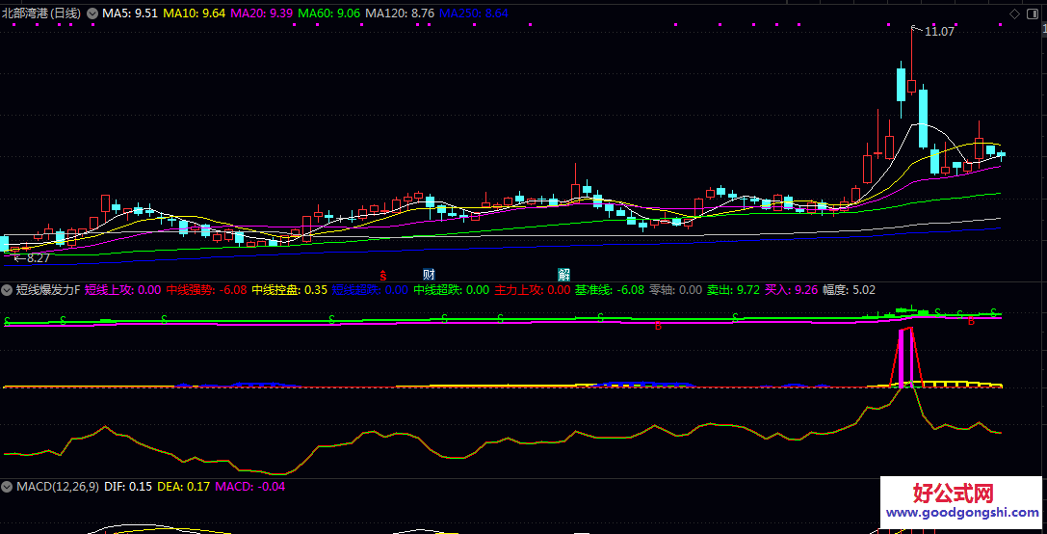Click the 北部湾港 (日线) stock title
The height and width of the screenshot is (534, 1047).
click(42, 13)
